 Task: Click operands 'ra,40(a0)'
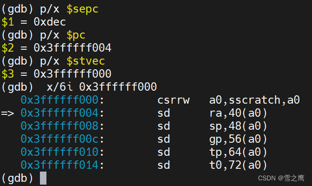(238, 113)
